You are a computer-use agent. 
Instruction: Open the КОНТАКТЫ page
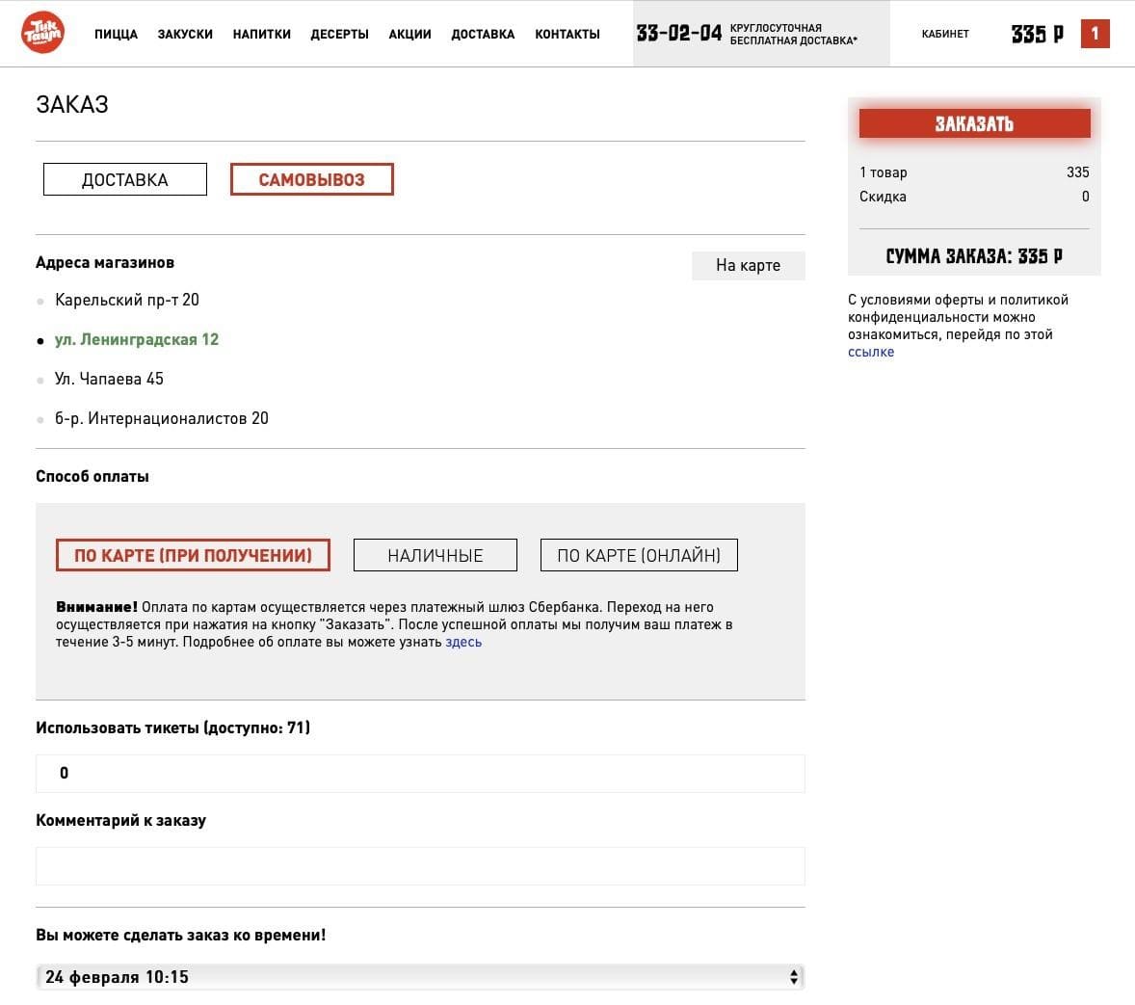pyautogui.click(x=567, y=34)
